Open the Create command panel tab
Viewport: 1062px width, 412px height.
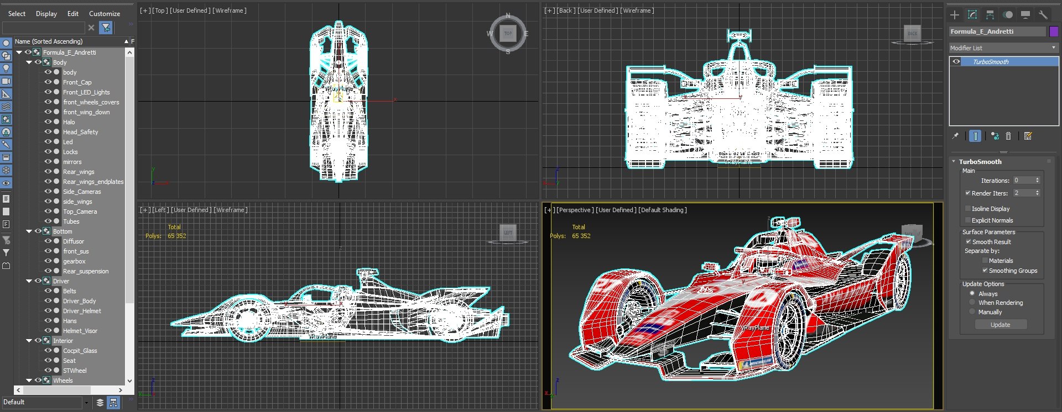[x=955, y=15]
